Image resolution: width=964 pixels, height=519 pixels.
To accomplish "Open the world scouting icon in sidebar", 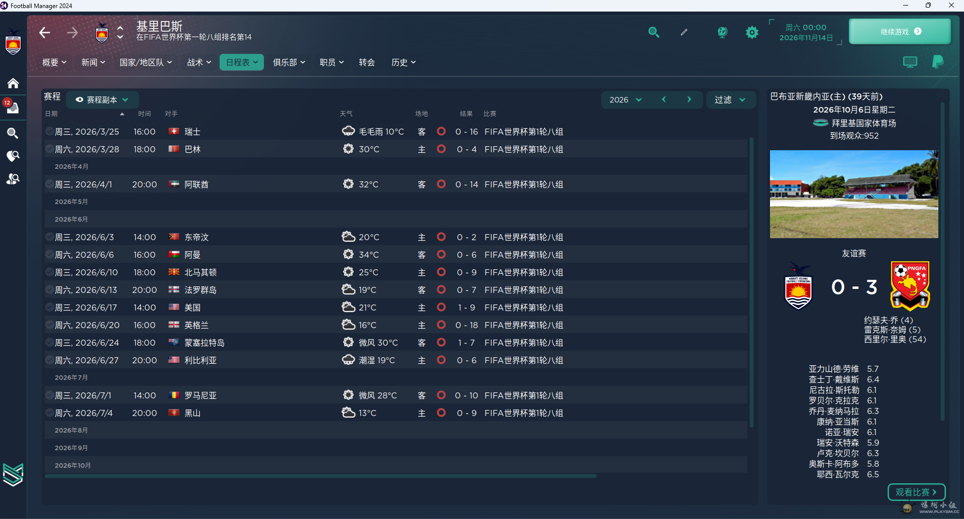I will coord(13,156).
